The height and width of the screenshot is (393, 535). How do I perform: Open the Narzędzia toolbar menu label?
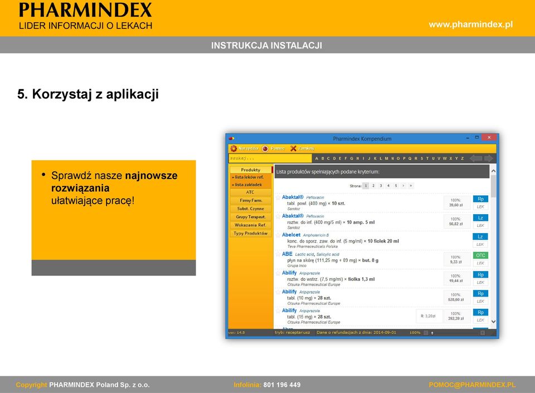[x=248, y=148]
